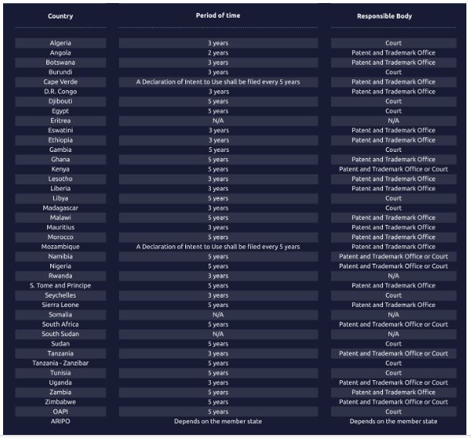471x438 pixels.
Task: Click the ARIPO country cell
Action: 60,421
